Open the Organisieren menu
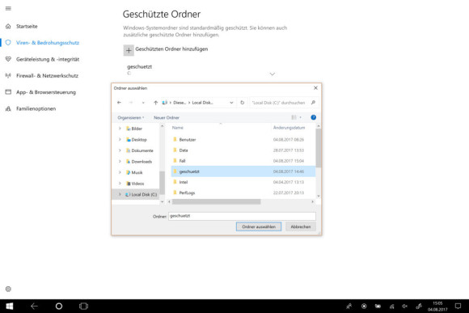This screenshot has width=469, height=313. click(x=131, y=117)
